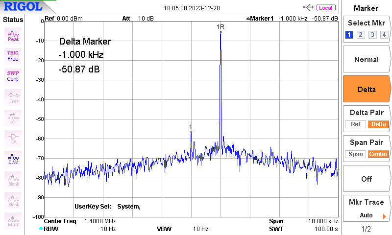Click the 1/2 menu page indicator
This screenshot has height=235, width=392.
tap(366, 229)
